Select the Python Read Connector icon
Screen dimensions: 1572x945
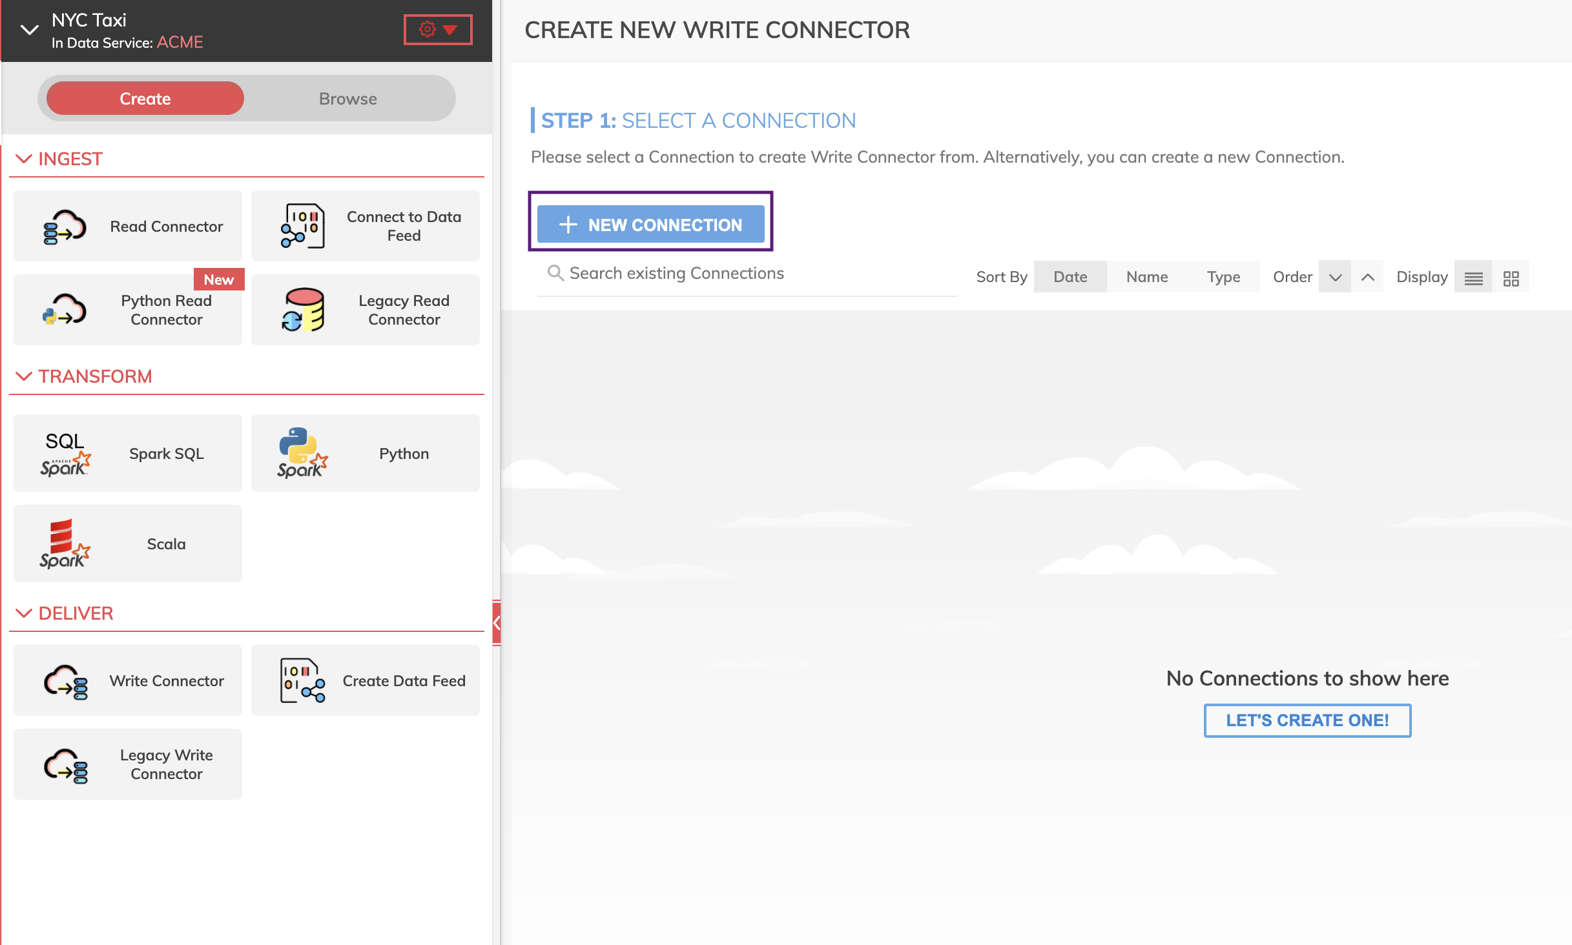[65, 310]
